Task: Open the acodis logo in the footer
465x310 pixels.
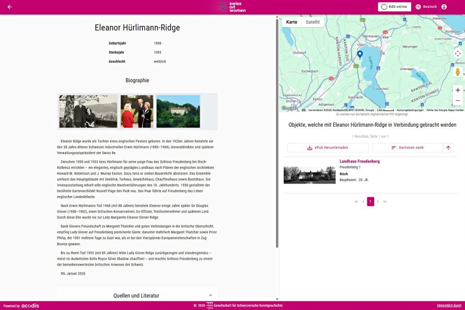Action: coord(30,305)
